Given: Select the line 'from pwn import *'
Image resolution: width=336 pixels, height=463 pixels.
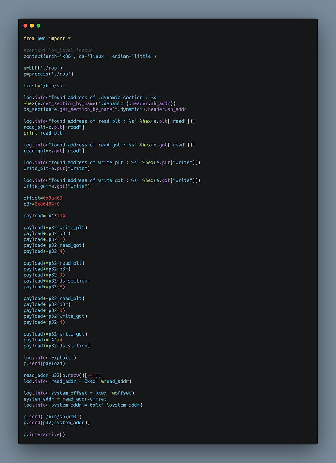Looking at the screenshot, I should click(x=47, y=38).
